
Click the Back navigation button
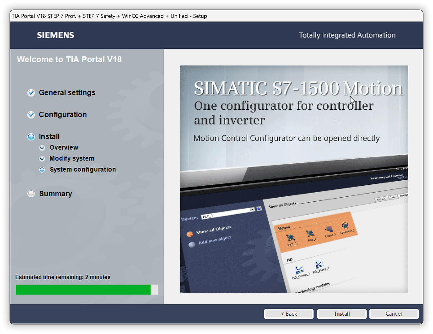click(x=289, y=314)
